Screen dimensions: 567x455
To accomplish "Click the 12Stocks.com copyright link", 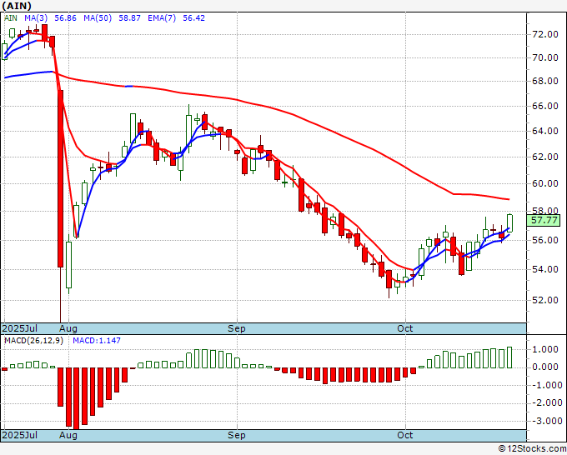I will pyautogui.click(x=532, y=448).
